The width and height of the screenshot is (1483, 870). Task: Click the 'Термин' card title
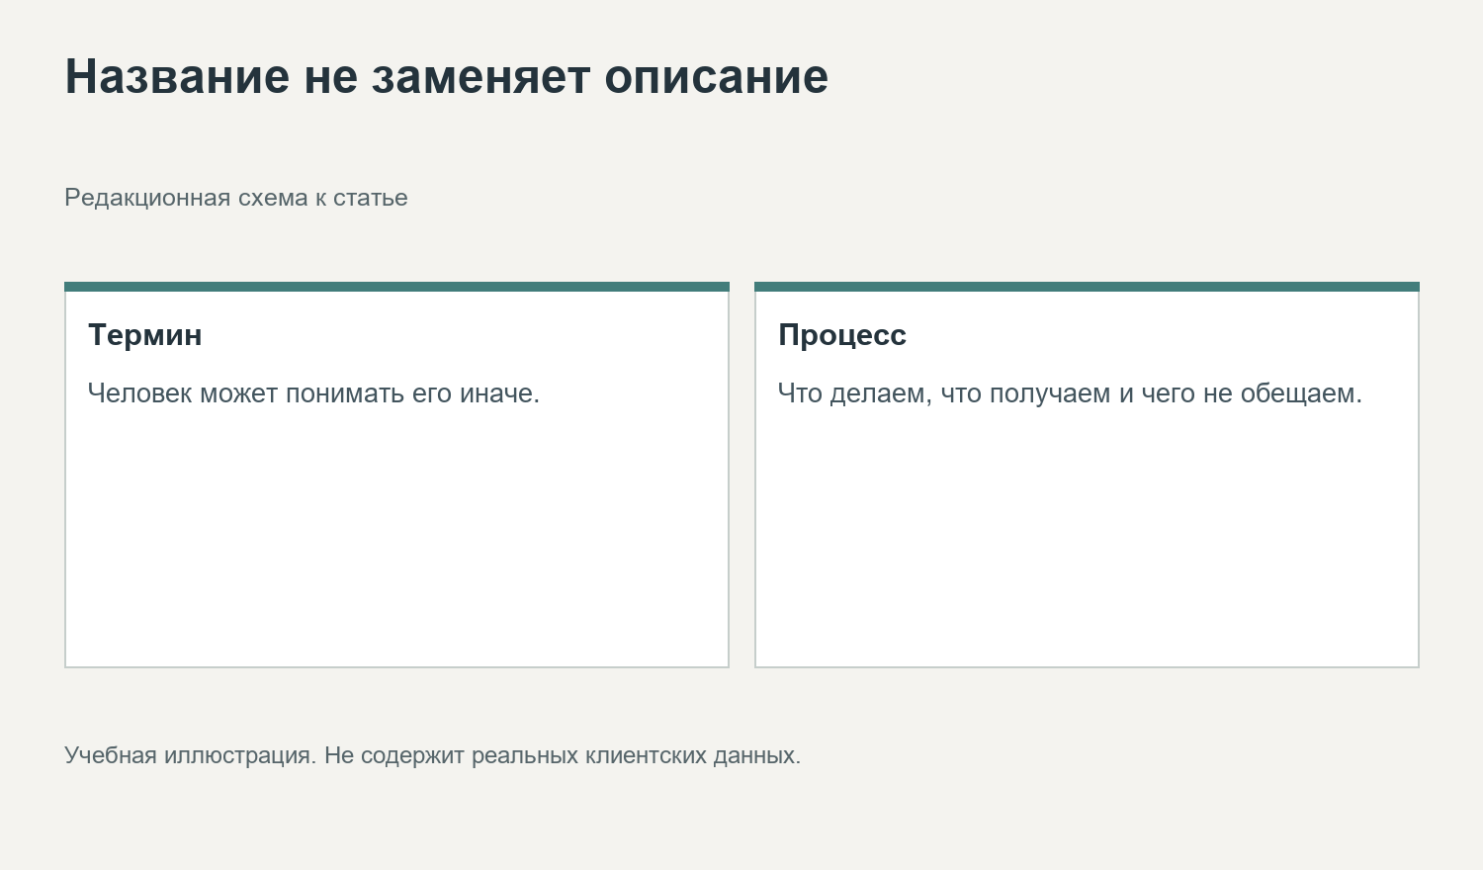point(144,335)
